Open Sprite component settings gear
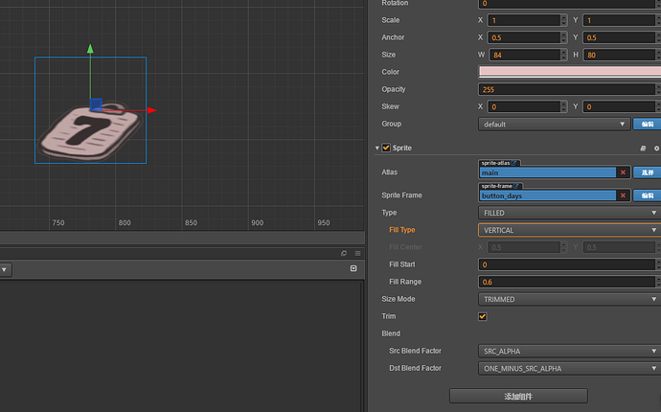 click(x=656, y=148)
